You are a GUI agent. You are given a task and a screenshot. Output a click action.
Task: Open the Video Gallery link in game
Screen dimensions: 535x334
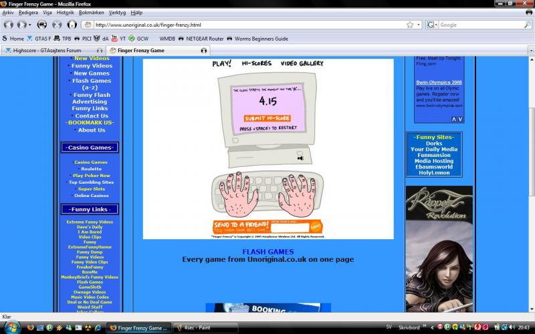point(302,63)
